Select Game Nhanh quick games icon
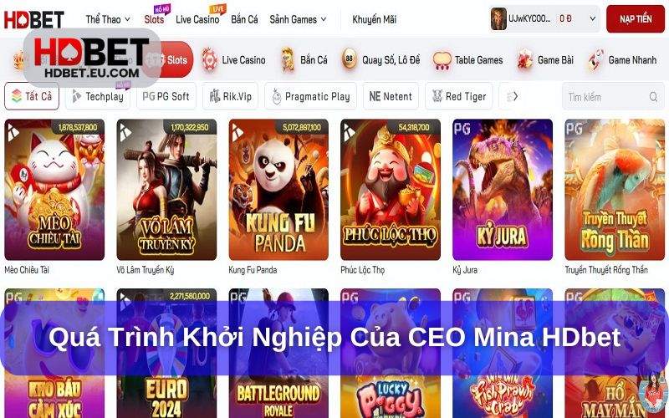Viewport: 669px width, 418px height. (x=595, y=59)
